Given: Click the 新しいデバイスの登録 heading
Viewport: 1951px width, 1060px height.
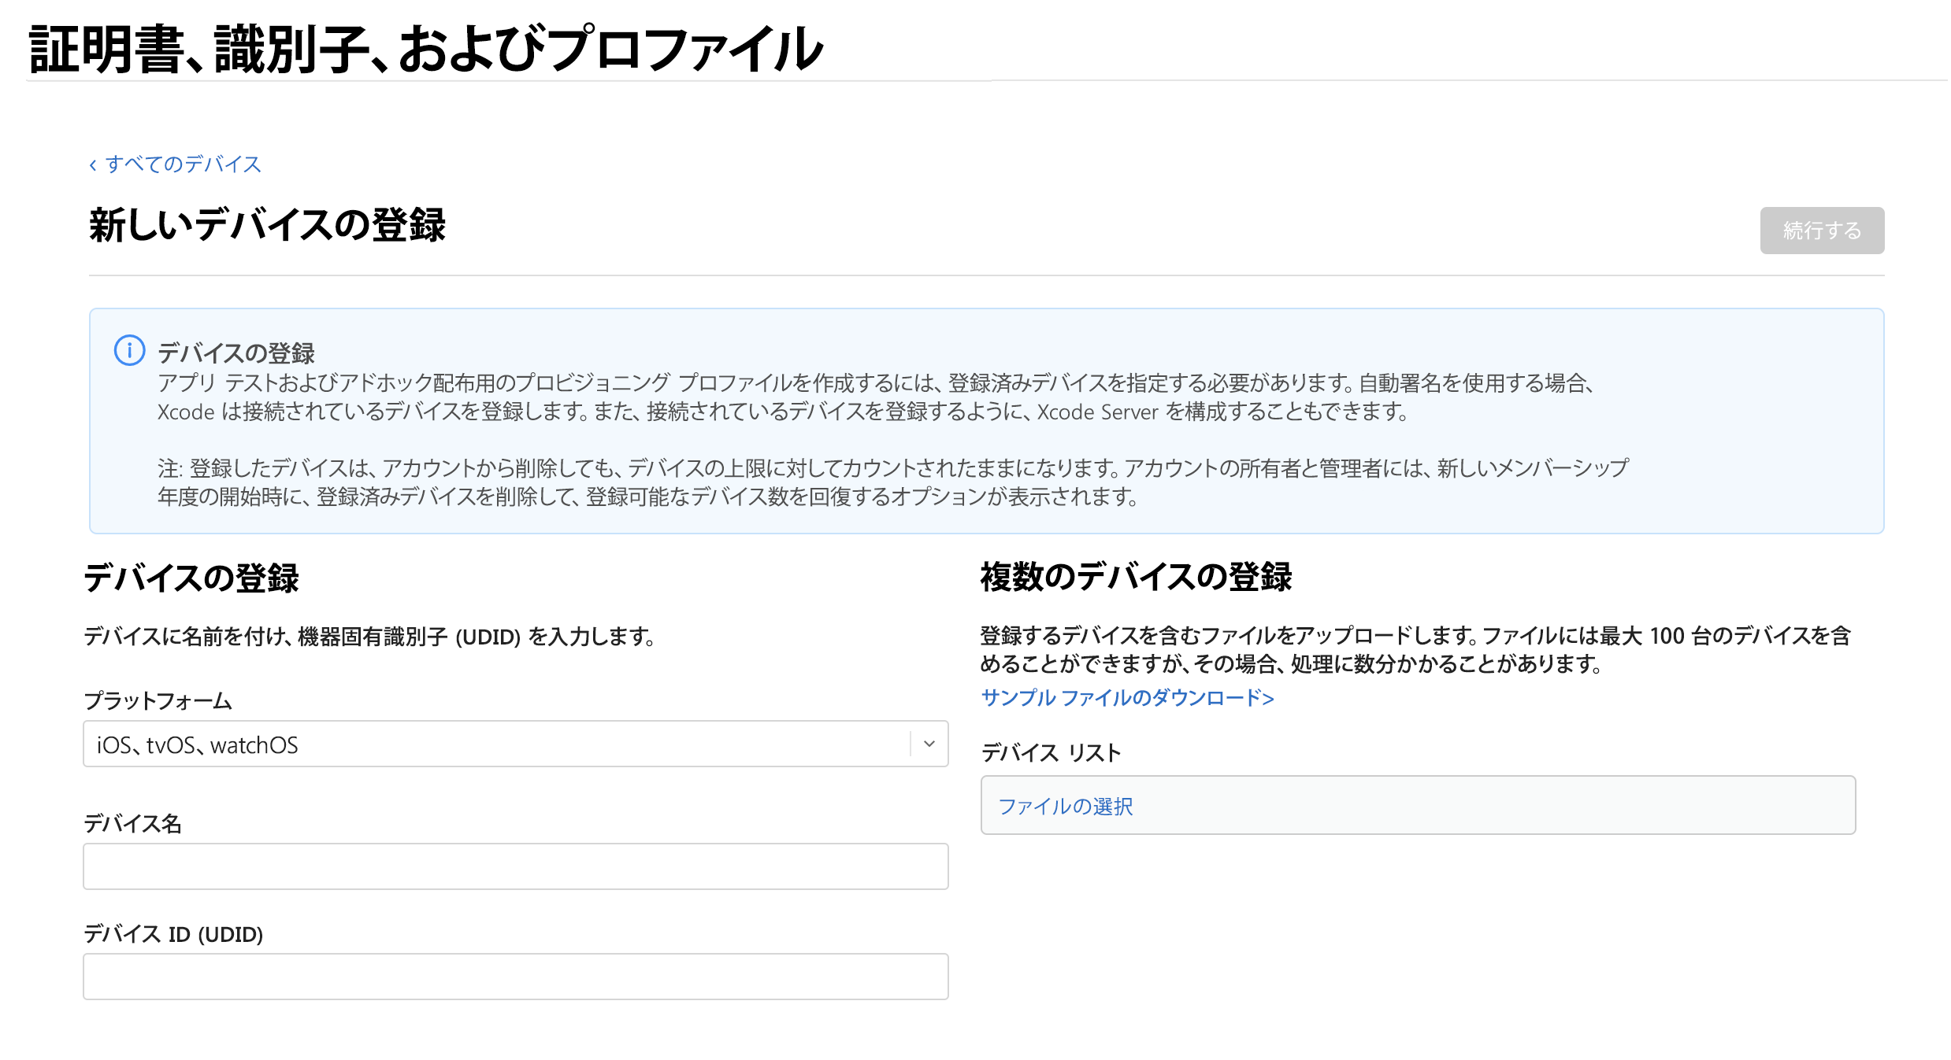Looking at the screenshot, I should [x=268, y=225].
